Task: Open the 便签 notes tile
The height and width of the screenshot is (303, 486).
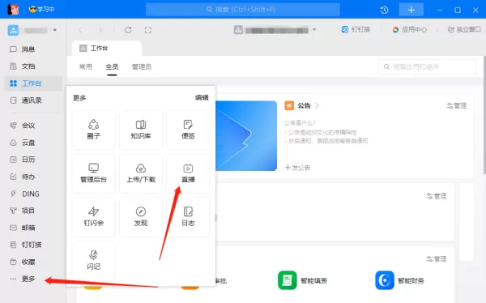Action: [x=188, y=130]
